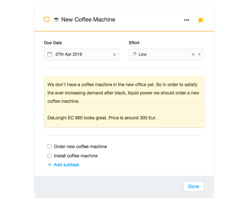
Task: Expand the Effort dropdown arrow
Action: coord(199,55)
